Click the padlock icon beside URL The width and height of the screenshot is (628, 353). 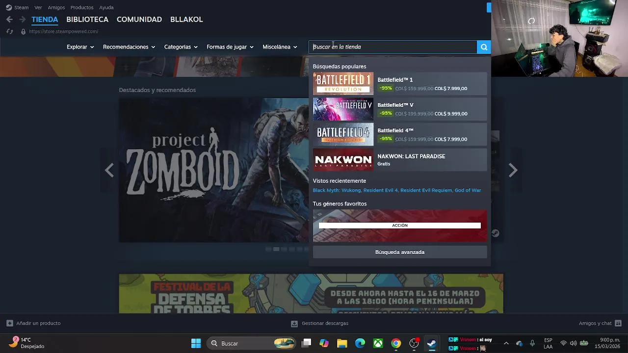(x=23, y=31)
